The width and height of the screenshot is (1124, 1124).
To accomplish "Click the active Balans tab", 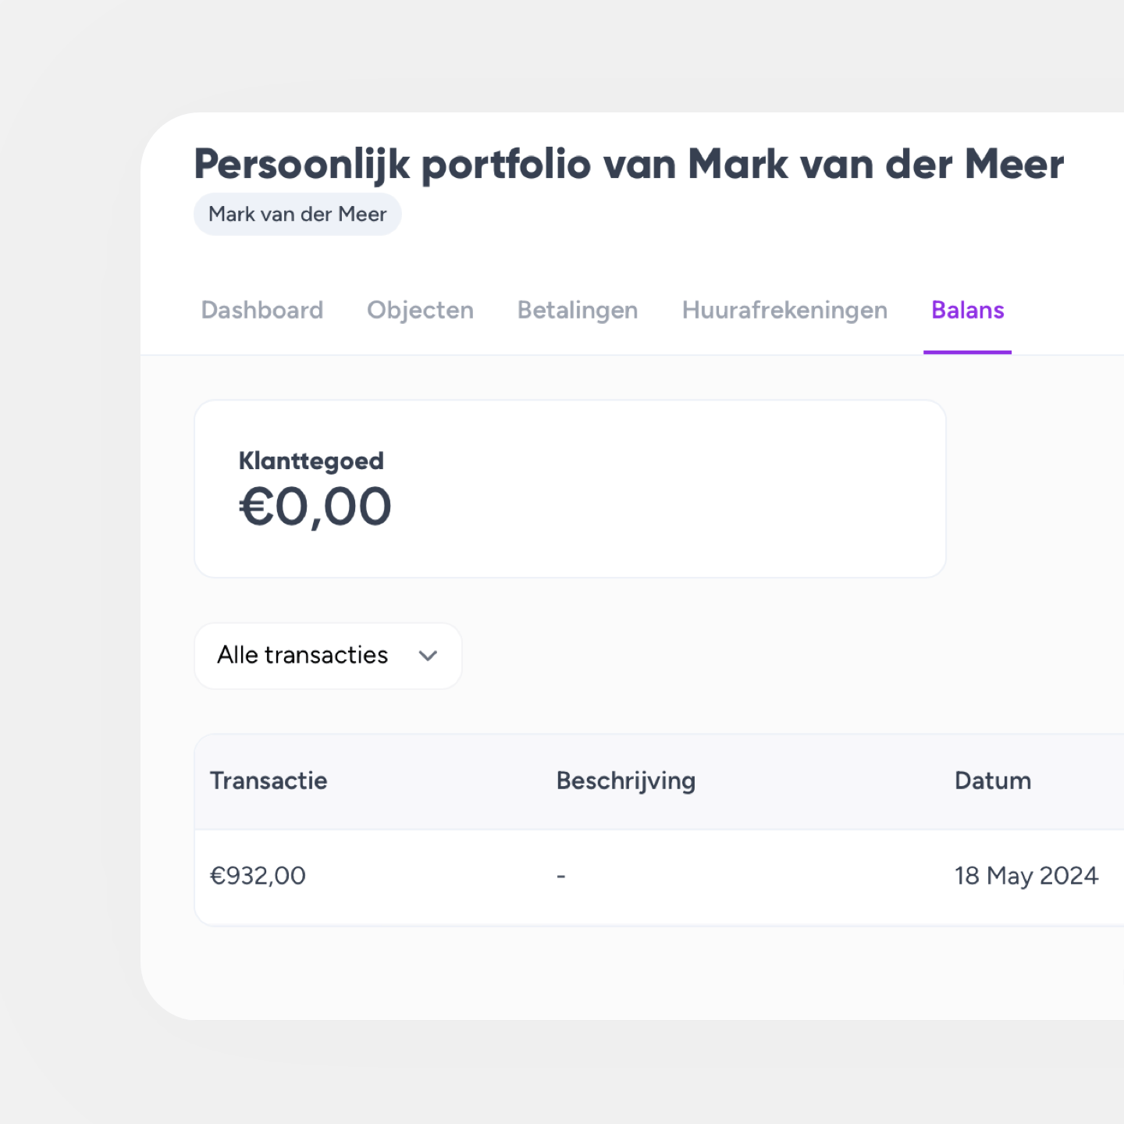I will click(968, 310).
